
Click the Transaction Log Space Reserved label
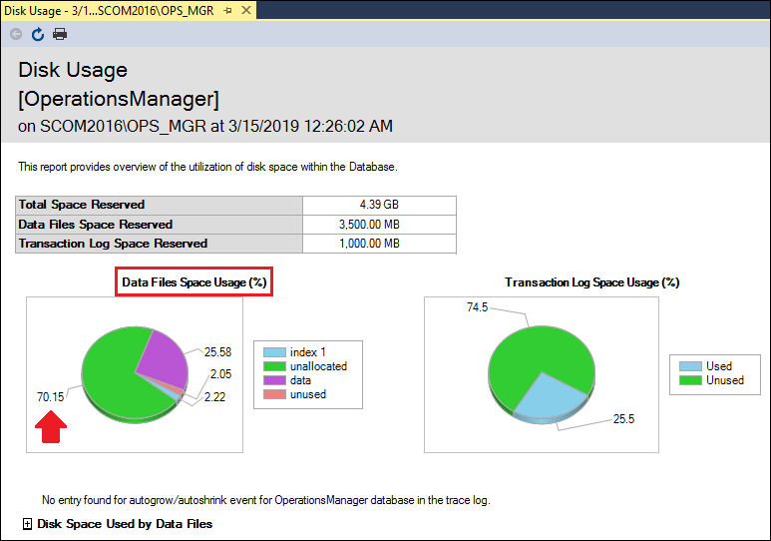pyautogui.click(x=113, y=244)
